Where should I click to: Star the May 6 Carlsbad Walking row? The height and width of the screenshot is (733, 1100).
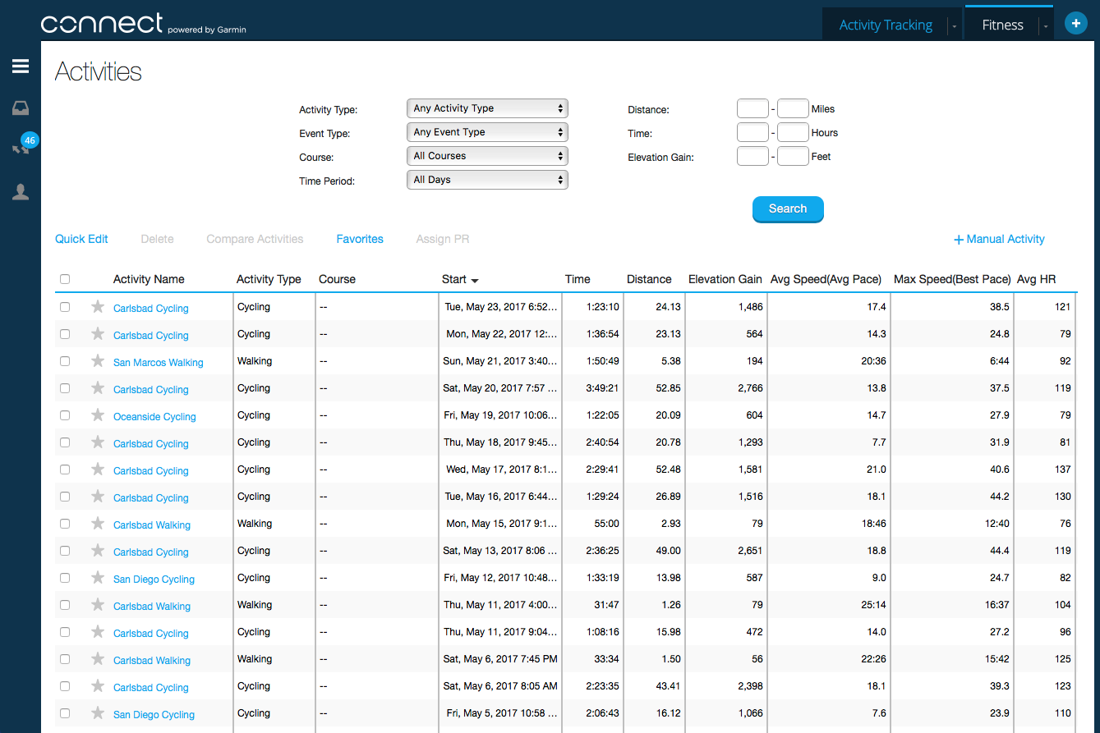point(98,659)
